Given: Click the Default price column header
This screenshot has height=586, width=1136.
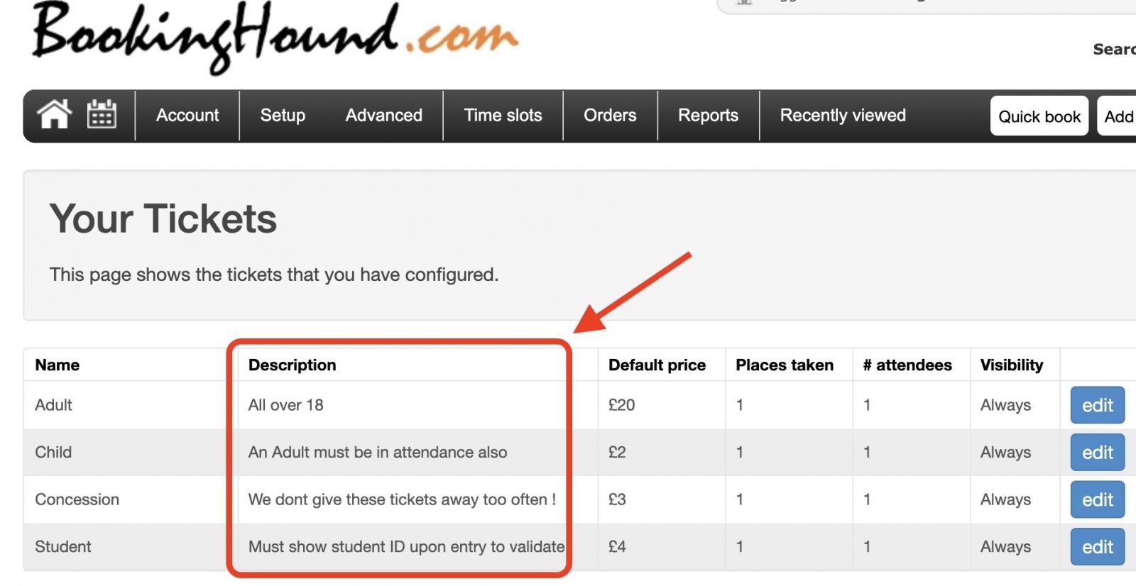Looking at the screenshot, I should [x=657, y=365].
